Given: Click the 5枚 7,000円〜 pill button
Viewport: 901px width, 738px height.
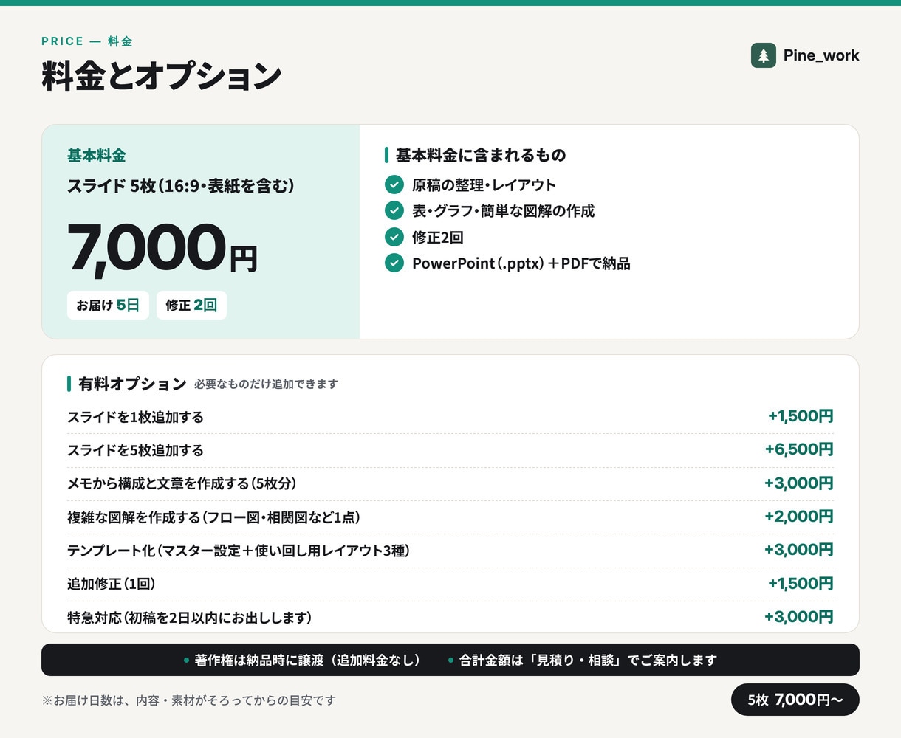Looking at the screenshot, I should pyautogui.click(x=795, y=700).
